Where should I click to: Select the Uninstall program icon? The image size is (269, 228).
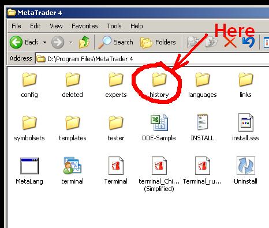246,166
